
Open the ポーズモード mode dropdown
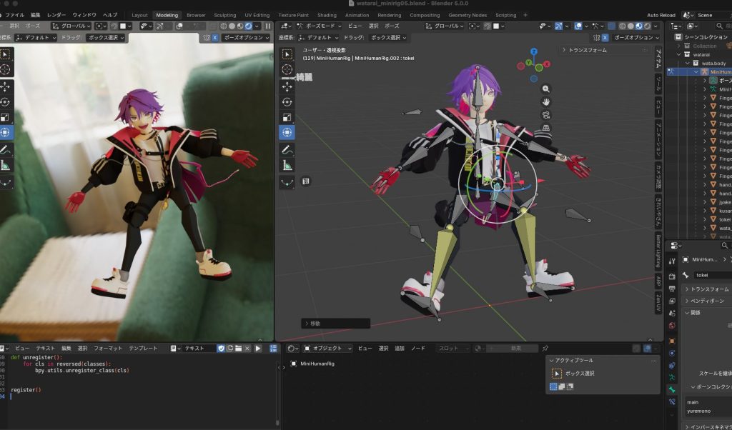(x=320, y=26)
